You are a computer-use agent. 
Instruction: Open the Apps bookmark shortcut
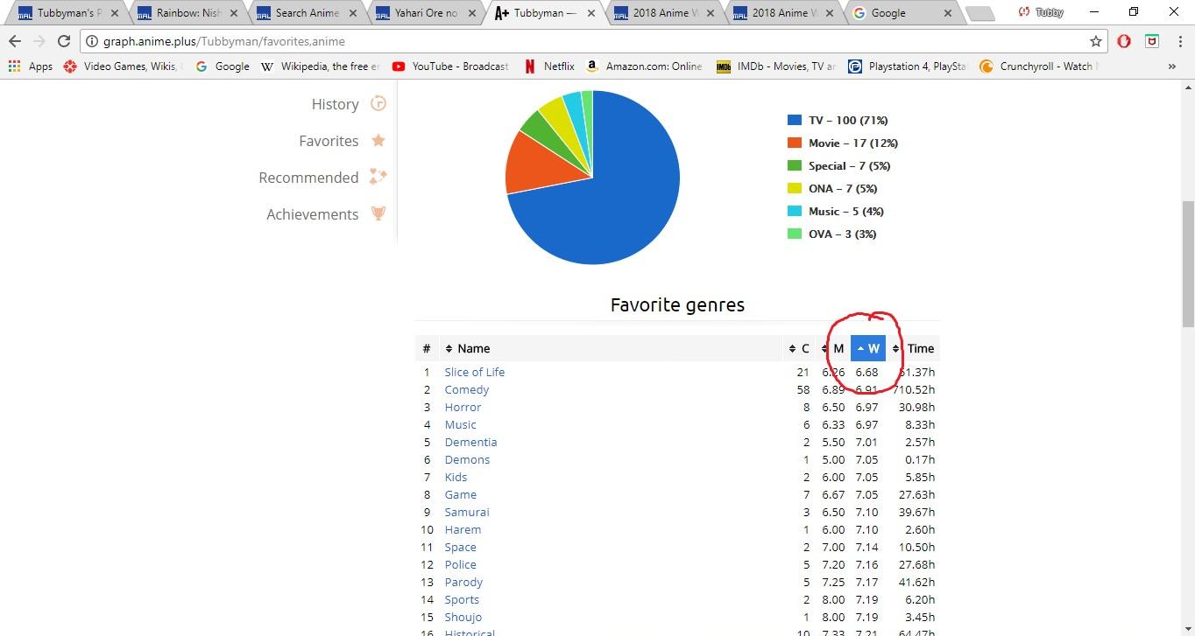click(31, 66)
